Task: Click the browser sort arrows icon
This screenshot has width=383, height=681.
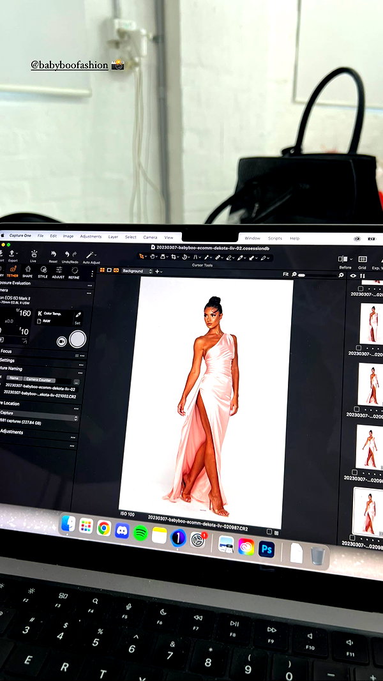Action: point(362,275)
